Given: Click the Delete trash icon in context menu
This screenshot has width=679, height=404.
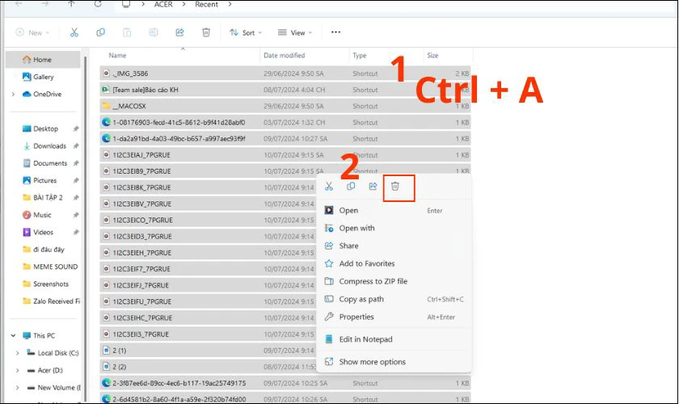Looking at the screenshot, I should pos(395,187).
